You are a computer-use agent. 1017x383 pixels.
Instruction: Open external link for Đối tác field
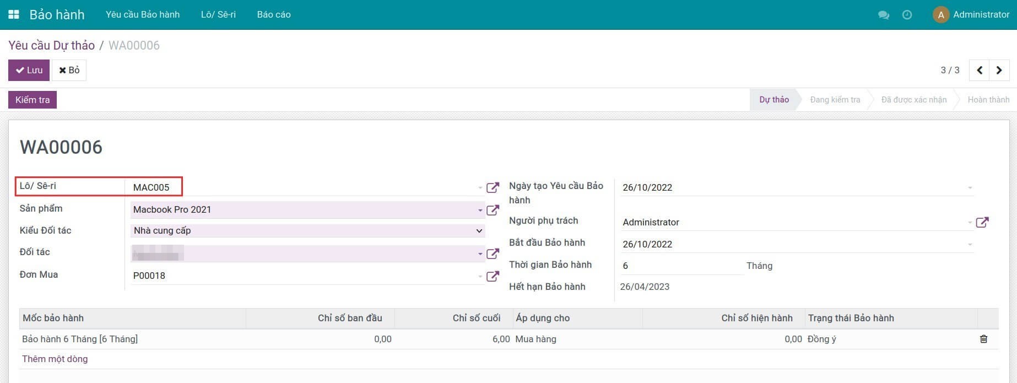(493, 253)
